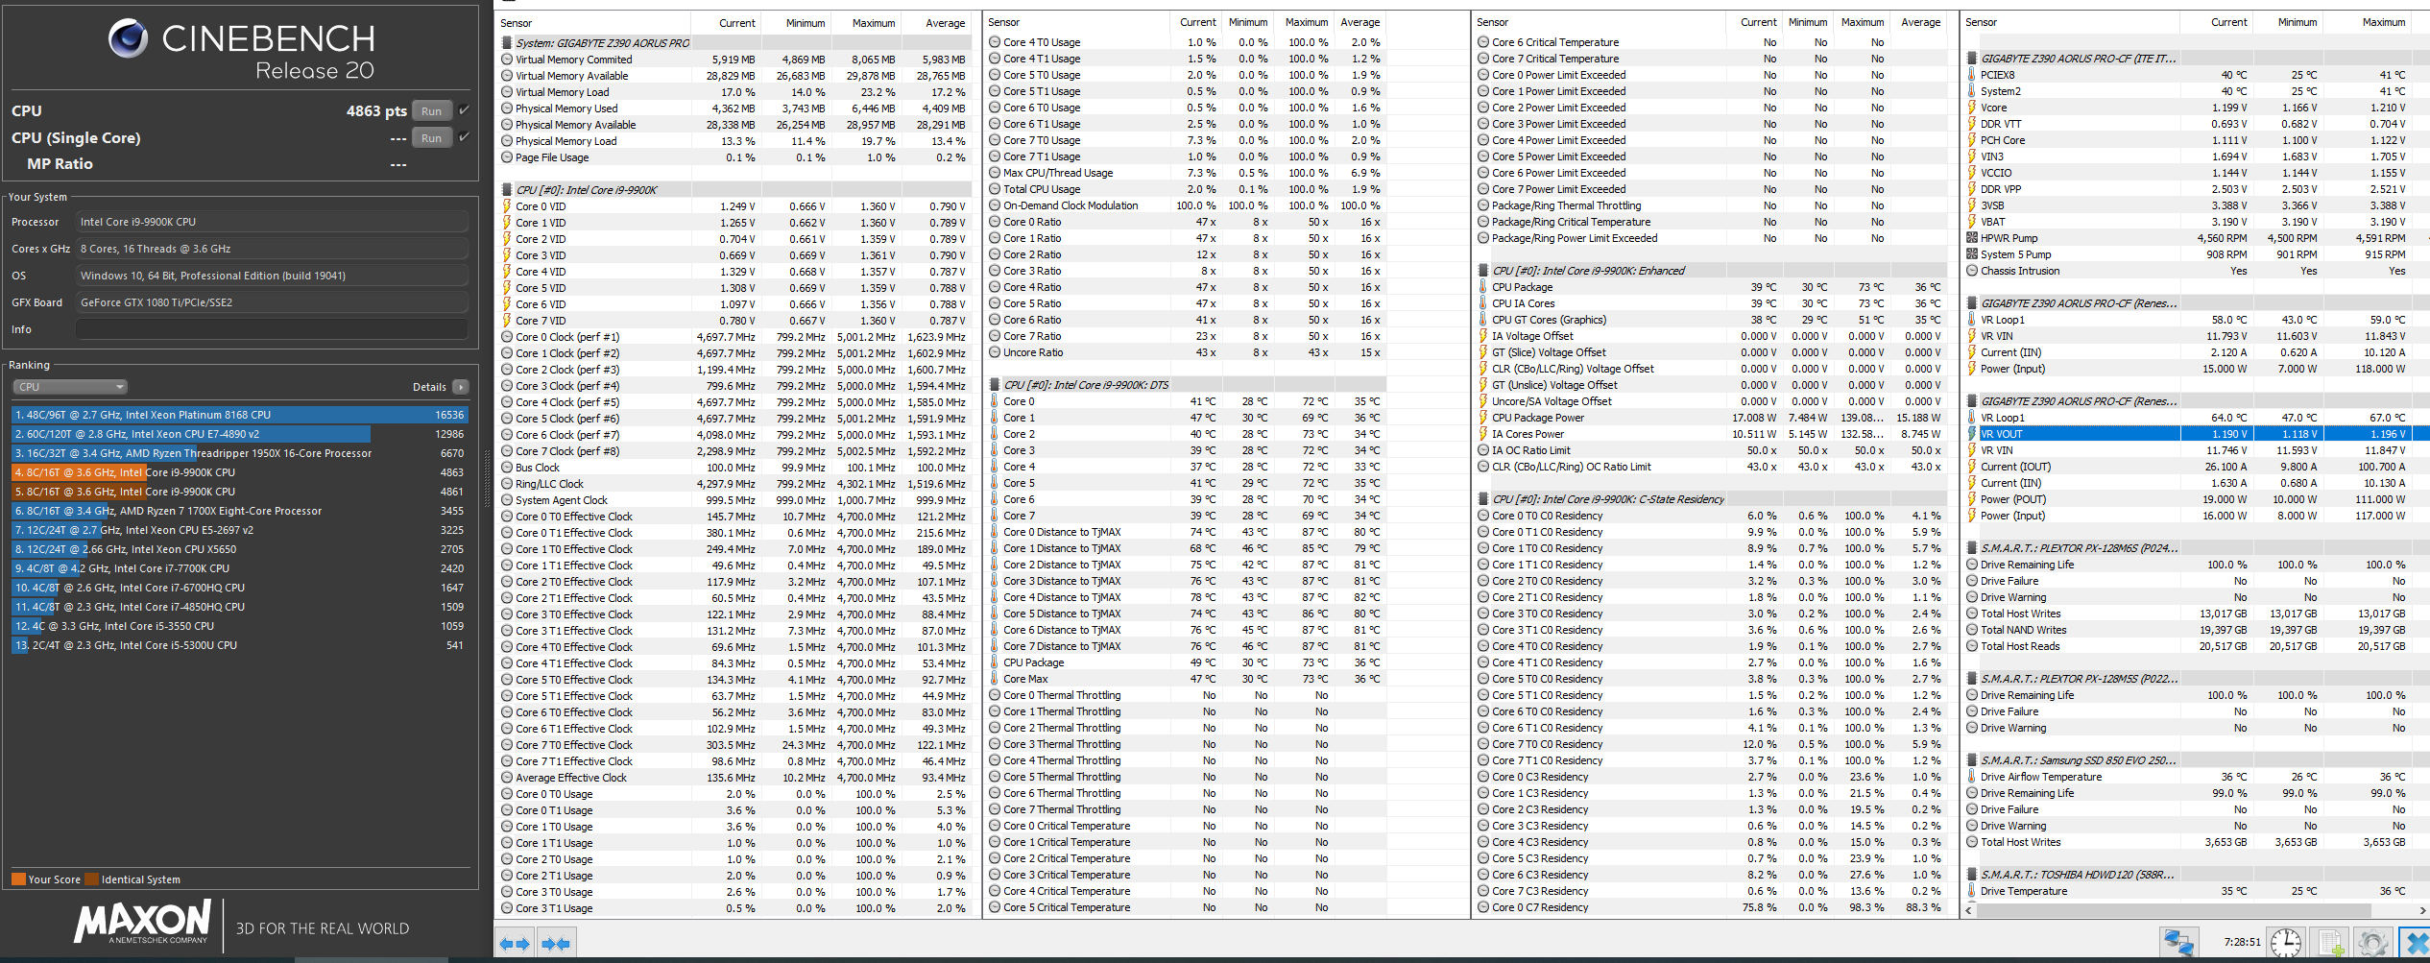
Task: Select the Page File Usage sensor row
Action: click(736, 157)
